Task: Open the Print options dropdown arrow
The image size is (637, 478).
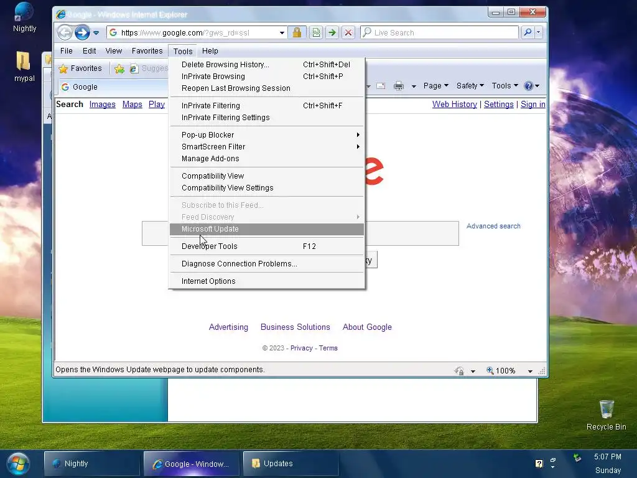Action: point(414,86)
